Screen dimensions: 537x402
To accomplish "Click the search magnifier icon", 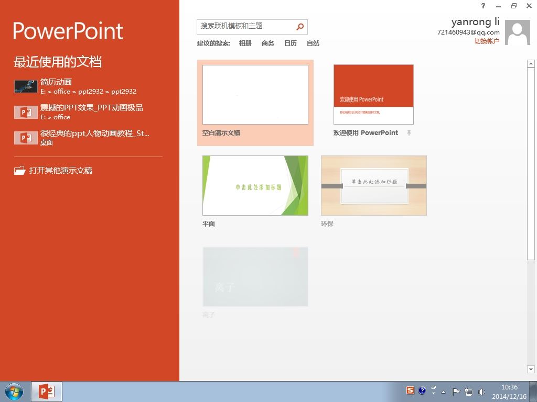I will 300,27.
